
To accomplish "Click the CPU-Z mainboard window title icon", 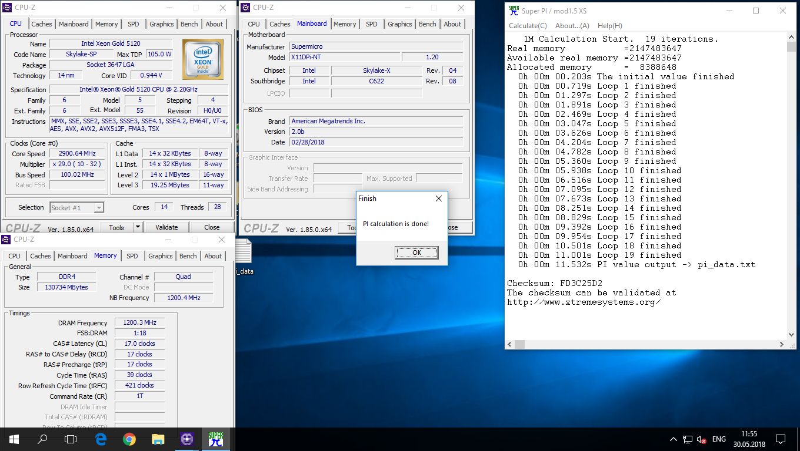I will tap(245, 8).
